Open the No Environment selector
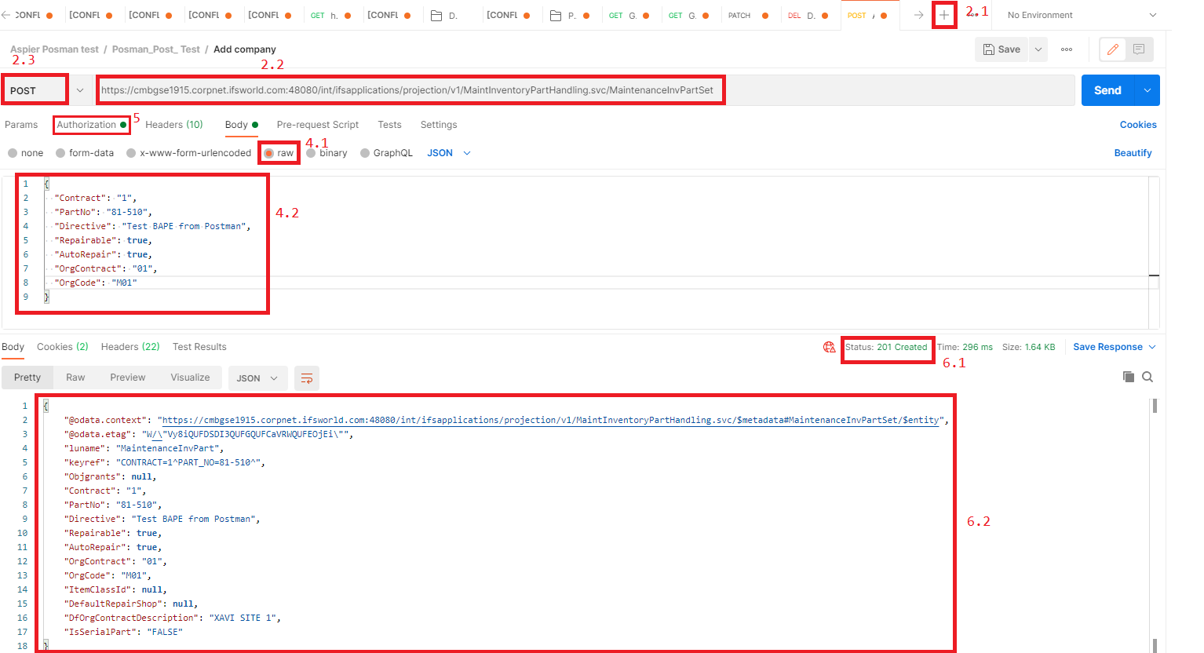1204x653 pixels. [x=1082, y=15]
